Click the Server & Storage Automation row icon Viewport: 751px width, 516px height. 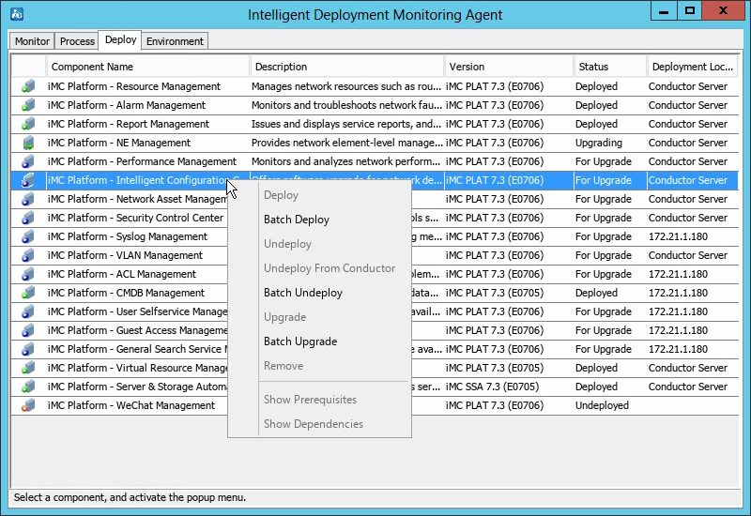point(28,387)
